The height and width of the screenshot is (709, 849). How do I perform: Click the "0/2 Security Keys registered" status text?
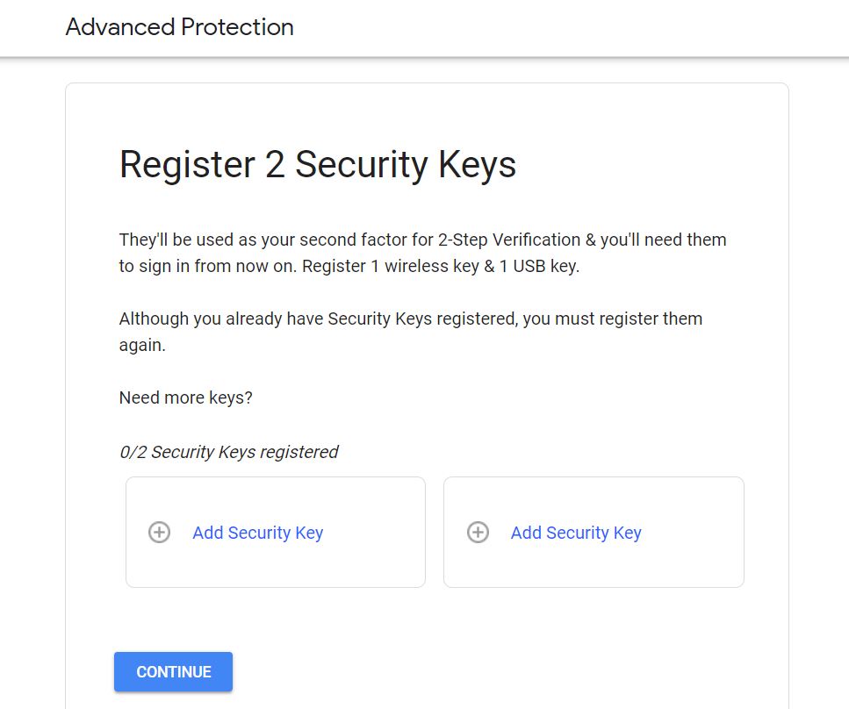click(228, 452)
